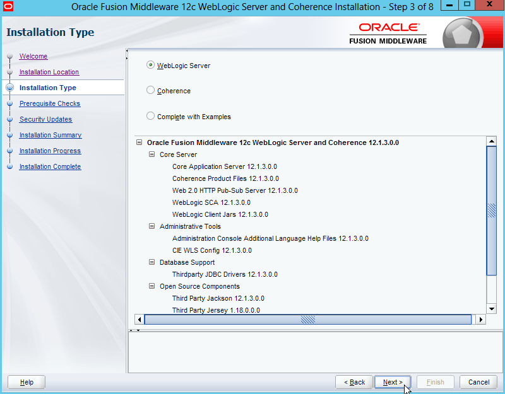The width and height of the screenshot is (505, 394).
Task: Cancel the installation wizard
Action: tap(478, 382)
